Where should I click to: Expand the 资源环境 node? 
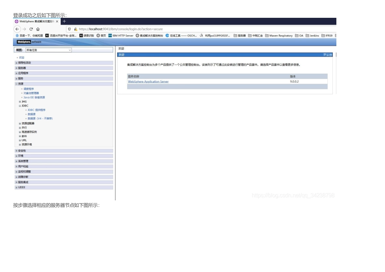(x=20, y=144)
